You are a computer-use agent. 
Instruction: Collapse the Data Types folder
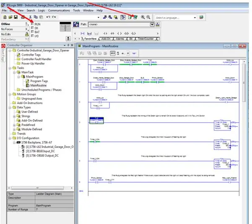pos(10,108)
